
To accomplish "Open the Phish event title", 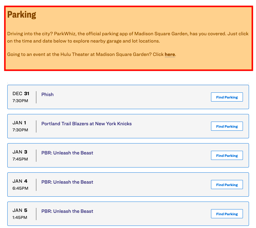I will pos(47,95).
